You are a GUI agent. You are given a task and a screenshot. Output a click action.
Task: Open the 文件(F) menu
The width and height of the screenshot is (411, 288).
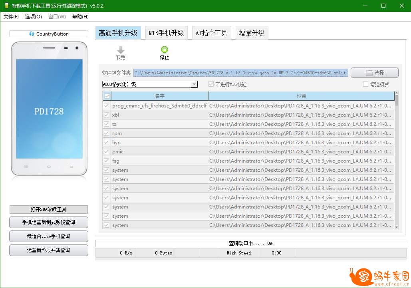coord(11,16)
